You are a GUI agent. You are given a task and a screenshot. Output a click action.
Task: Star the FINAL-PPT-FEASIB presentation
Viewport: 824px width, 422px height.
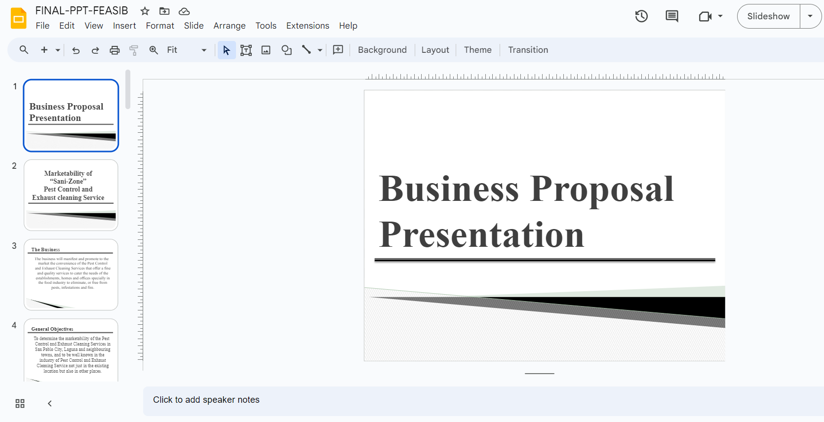[145, 11]
